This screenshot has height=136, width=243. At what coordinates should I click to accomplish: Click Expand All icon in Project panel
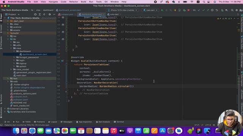(x=39, y=14)
